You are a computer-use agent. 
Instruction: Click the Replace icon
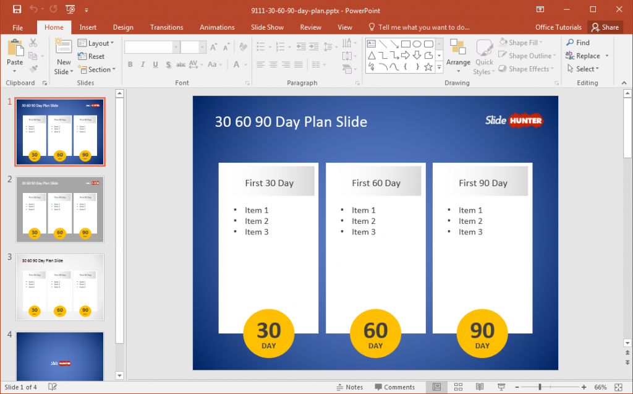point(583,56)
